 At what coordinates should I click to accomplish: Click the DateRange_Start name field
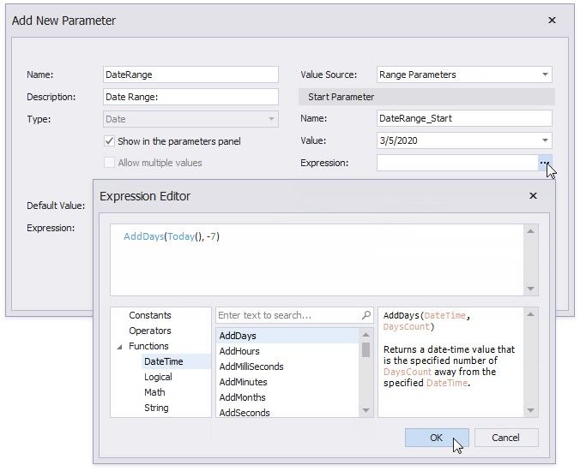[x=463, y=118]
